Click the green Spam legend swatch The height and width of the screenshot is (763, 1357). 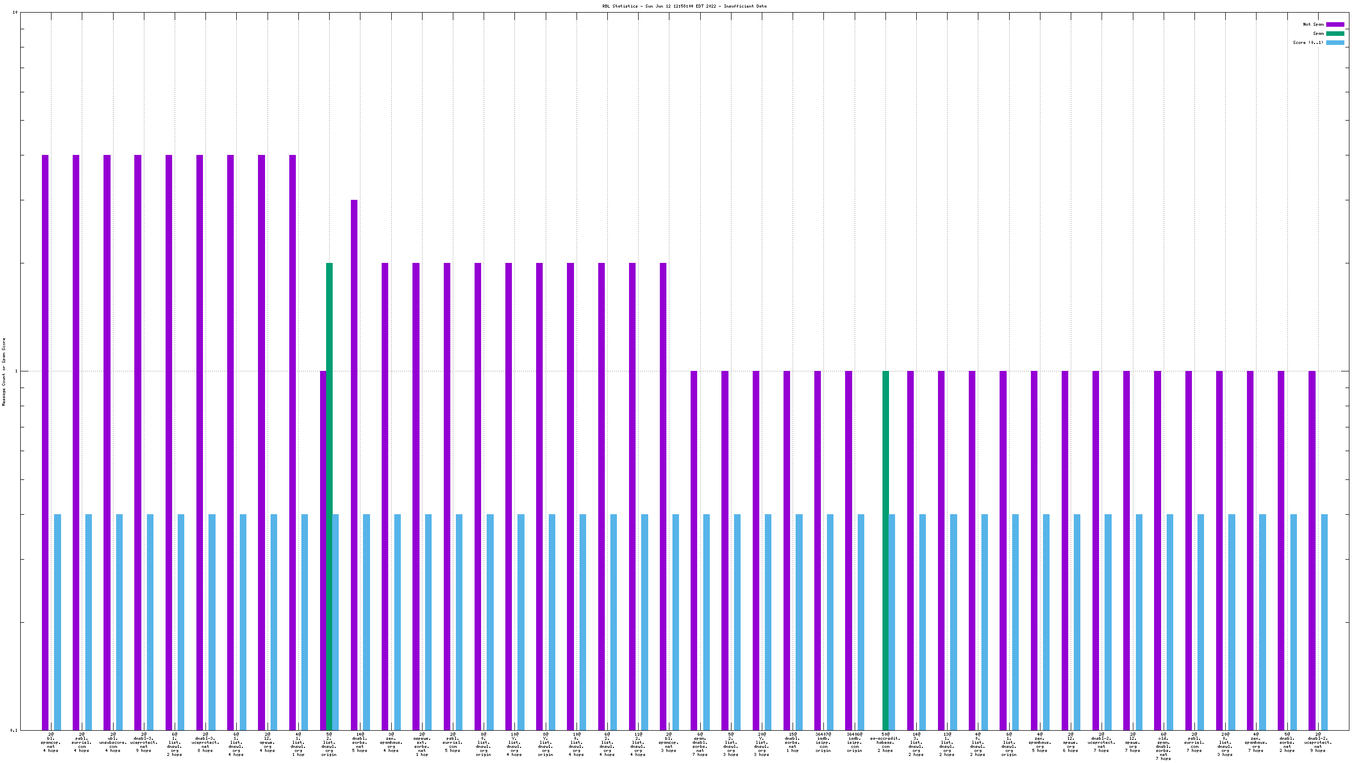pos(1335,33)
